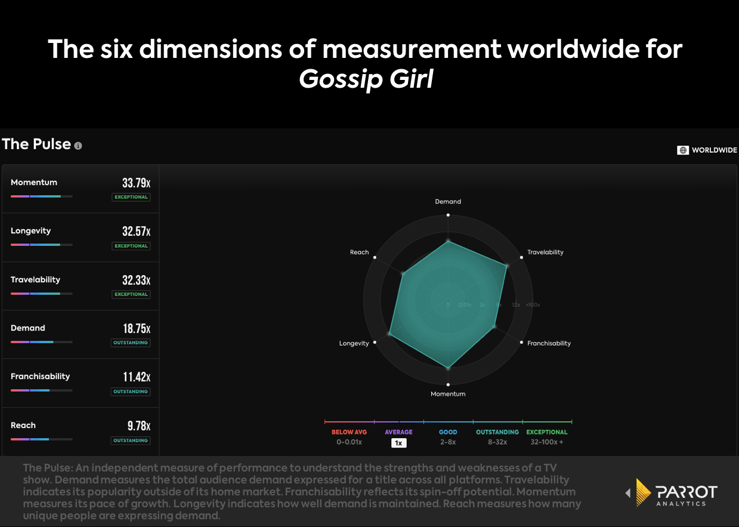Click the Momentum label in the left panel
Image resolution: width=739 pixels, height=527 pixels.
click(x=34, y=183)
